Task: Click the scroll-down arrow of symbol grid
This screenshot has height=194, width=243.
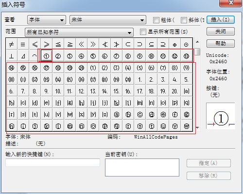Action: (197, 128)
